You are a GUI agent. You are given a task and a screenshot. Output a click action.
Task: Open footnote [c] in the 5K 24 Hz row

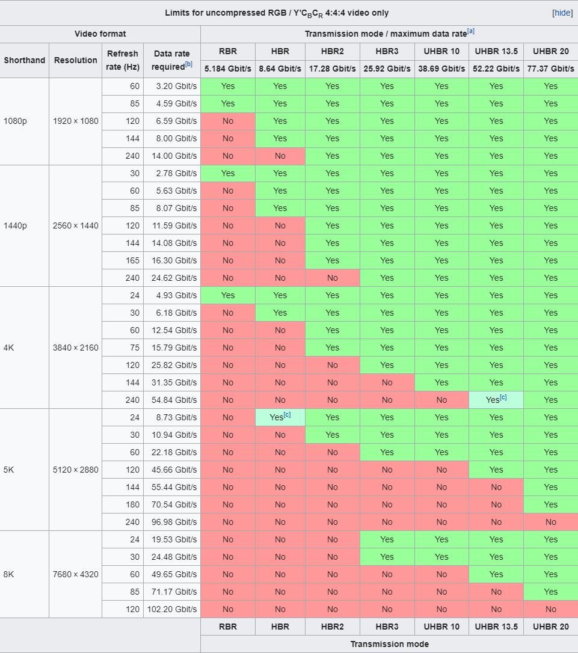pyautogui.click(x=287, y=415)
